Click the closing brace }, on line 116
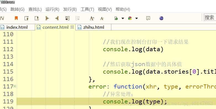216x109 pixels. pyautogui.click(x=92, y=79)
